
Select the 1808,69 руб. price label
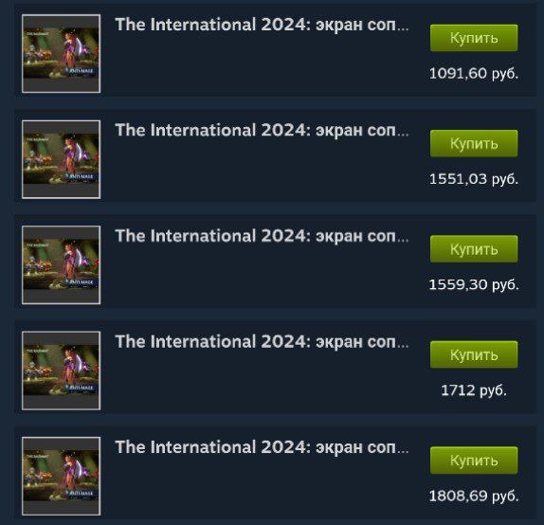[x=474, y=497]
